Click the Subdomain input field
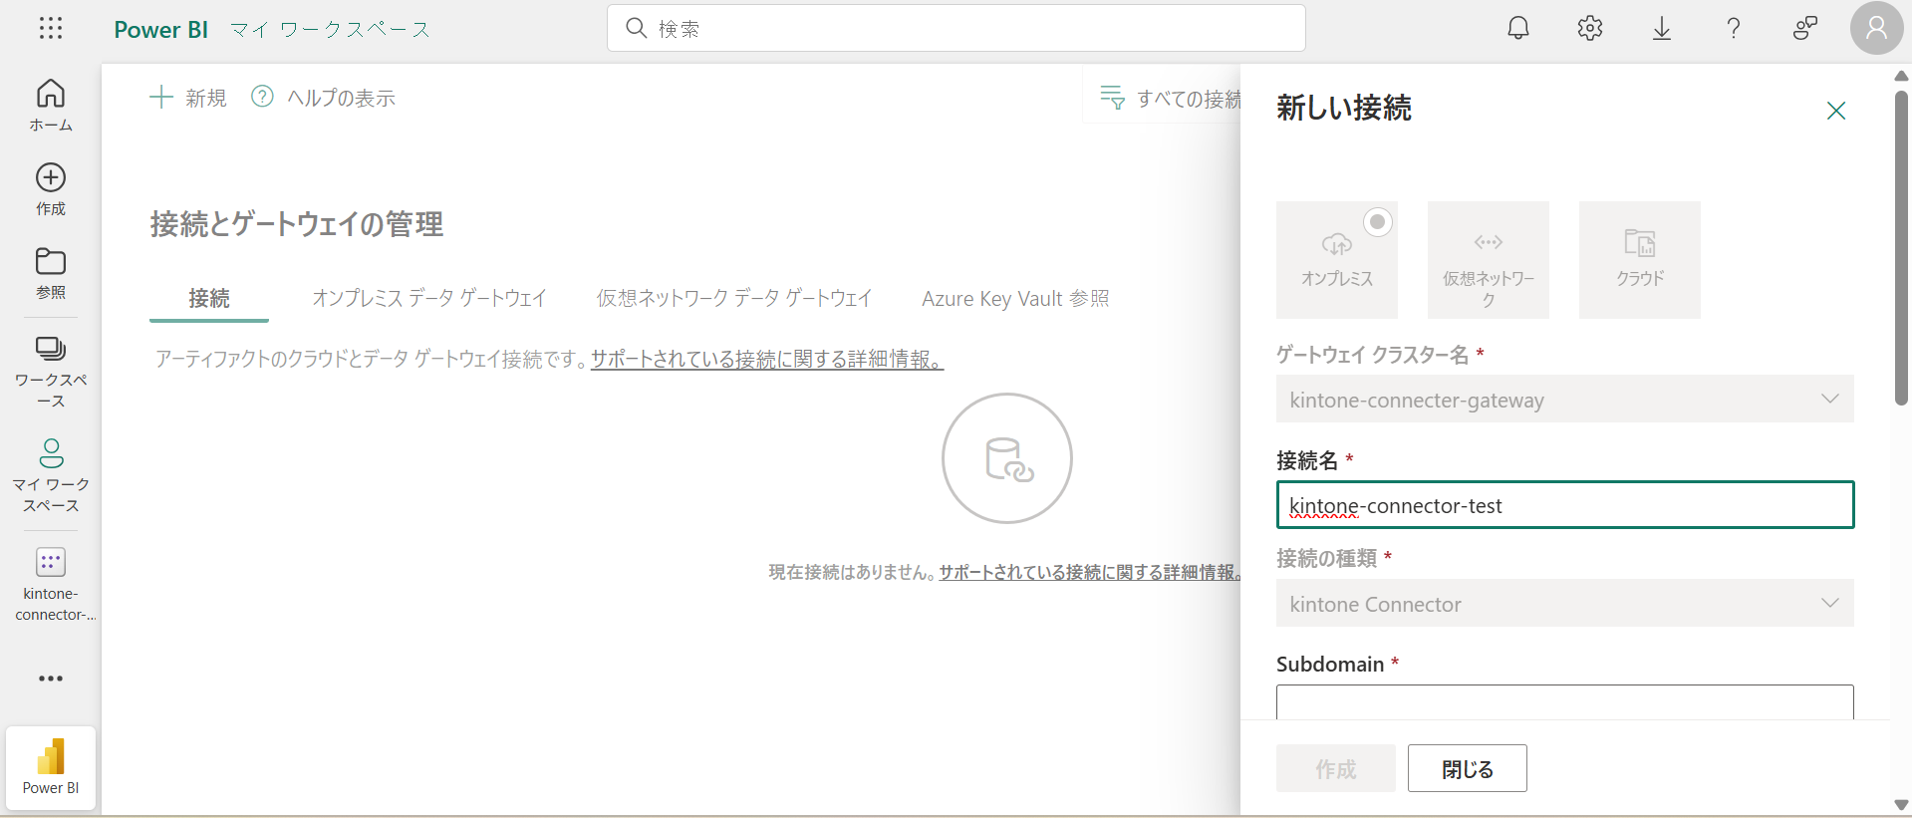Image resolution: width=1912 pixels, height=818 pixels. point(1565,701)
